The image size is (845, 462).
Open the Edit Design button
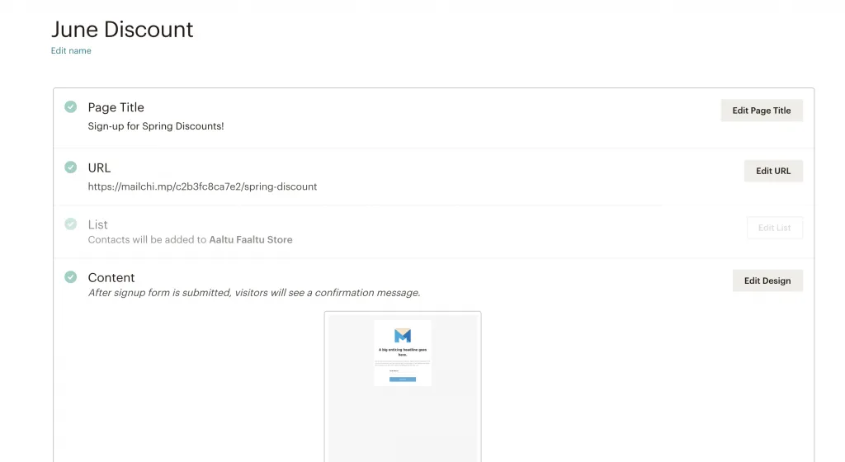[767, 280]
